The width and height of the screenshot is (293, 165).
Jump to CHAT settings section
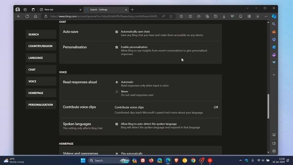pyautogui.click(x=41, y=70)
